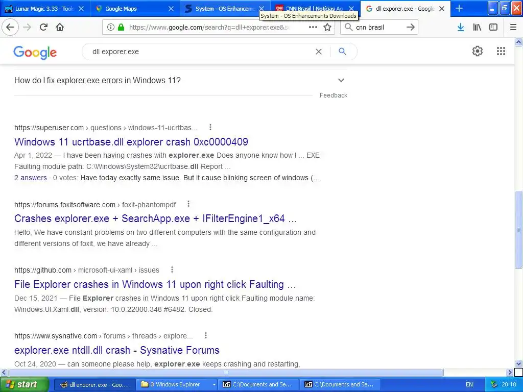Click the 'cnn brasil' browser search field

pos(378,28)
